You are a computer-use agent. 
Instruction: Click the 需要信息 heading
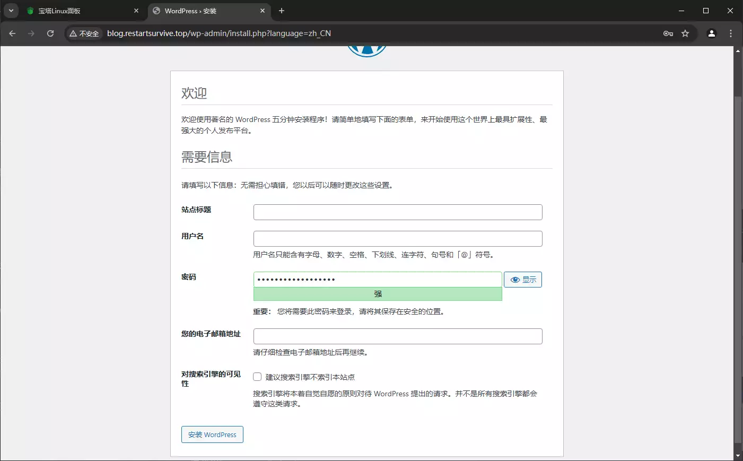coord(207,157)
